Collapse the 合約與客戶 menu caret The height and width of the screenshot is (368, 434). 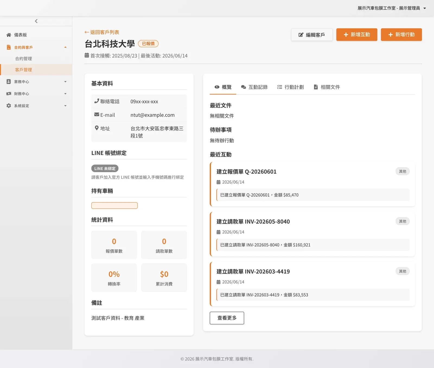[65, 47]
